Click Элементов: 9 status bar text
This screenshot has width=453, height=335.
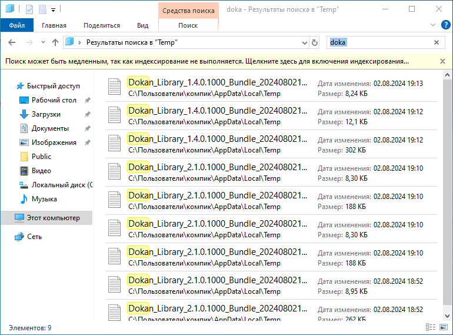(30, 328)
